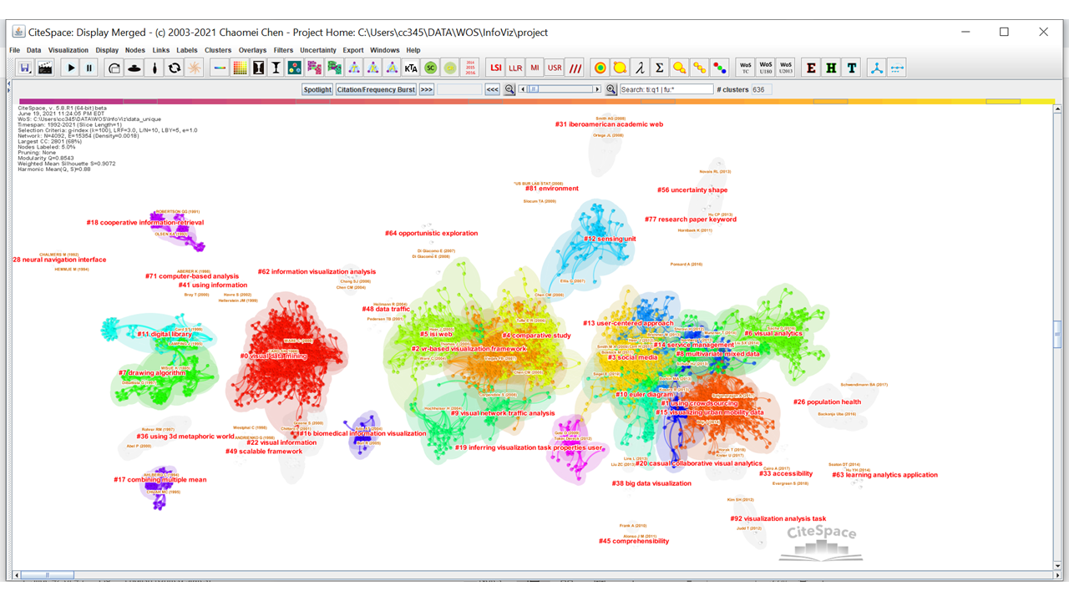This screenshot has height=601, width=1069.
Task: Click the Sigma summation icon
Action: [x=659, y=68]
